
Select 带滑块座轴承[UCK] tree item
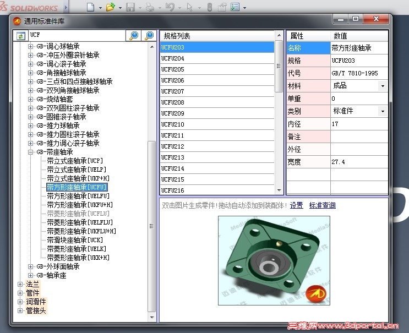[x=75, y=240]
